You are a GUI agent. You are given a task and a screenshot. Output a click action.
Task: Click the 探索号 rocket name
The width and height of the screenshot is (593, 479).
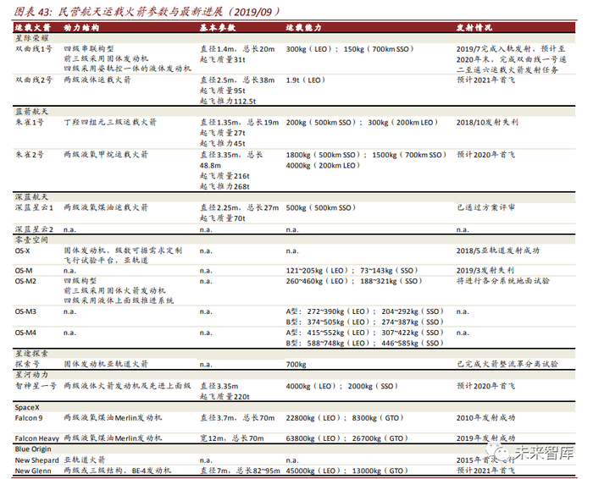(x=27, y=364)
